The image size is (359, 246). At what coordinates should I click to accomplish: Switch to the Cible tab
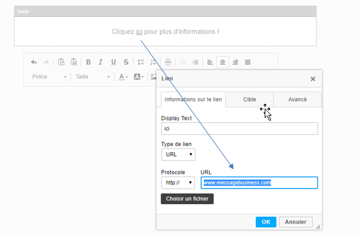click(x=250, y=99)
